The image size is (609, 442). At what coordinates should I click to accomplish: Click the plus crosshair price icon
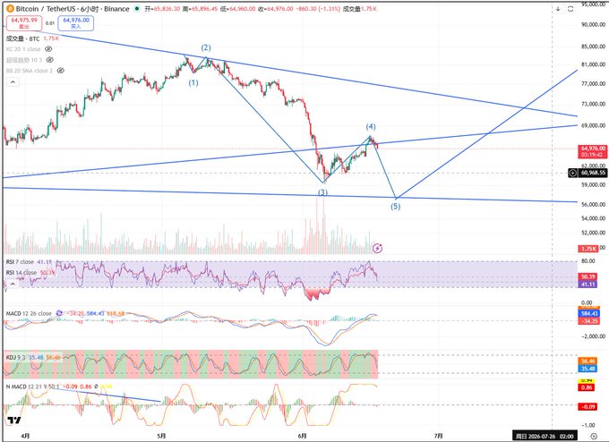coord(572,173)
